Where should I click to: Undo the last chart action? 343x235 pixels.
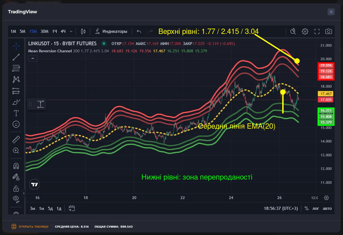pos(139,31)
